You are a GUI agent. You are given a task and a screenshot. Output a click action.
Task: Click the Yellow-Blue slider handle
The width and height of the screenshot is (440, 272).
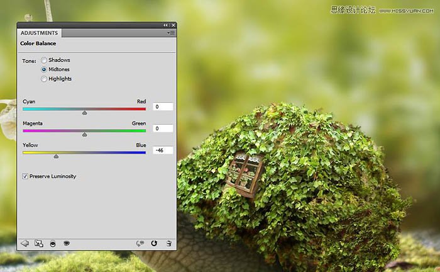(x=56, y=156)
